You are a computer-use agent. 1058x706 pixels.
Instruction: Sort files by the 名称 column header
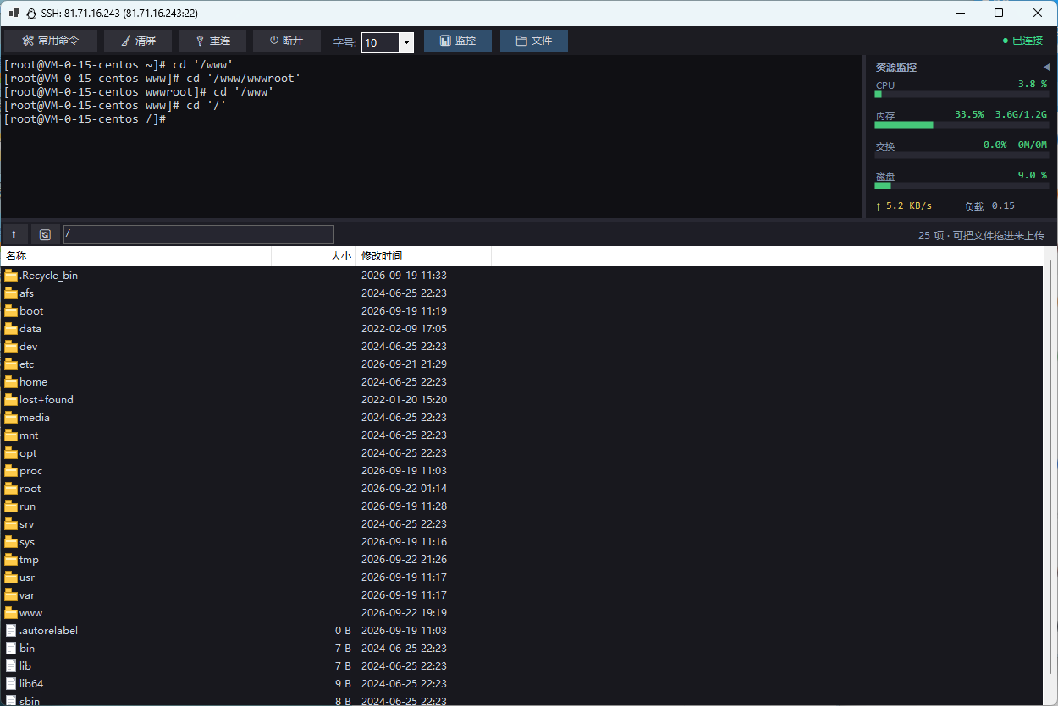coord(135,255)
